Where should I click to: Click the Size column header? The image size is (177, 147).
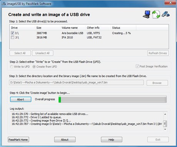[x=47, y=28]
